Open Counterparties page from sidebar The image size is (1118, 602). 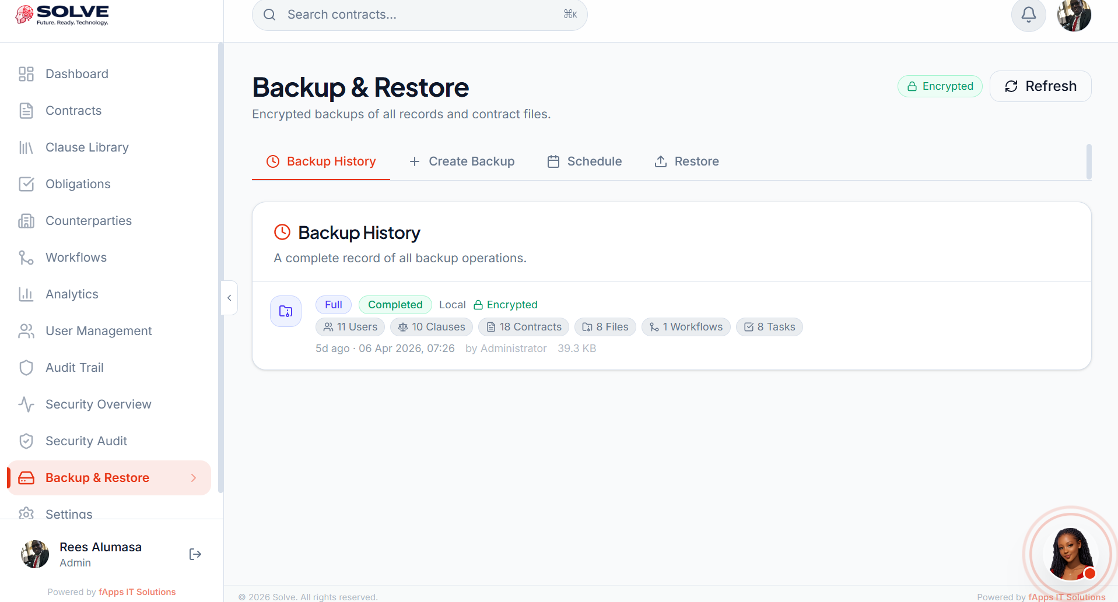click(x=88, y=221)
